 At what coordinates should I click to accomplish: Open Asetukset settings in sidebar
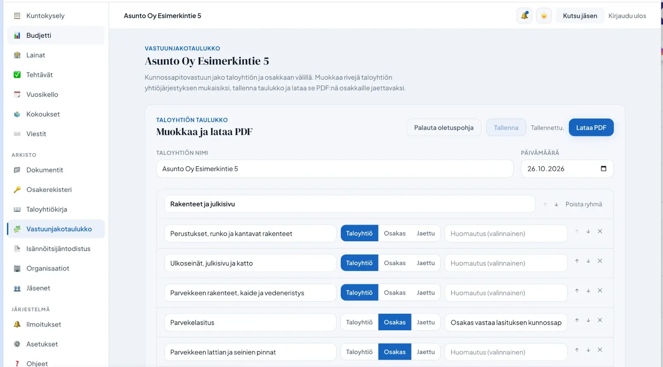pyautogui.click(x=56, y=344)
